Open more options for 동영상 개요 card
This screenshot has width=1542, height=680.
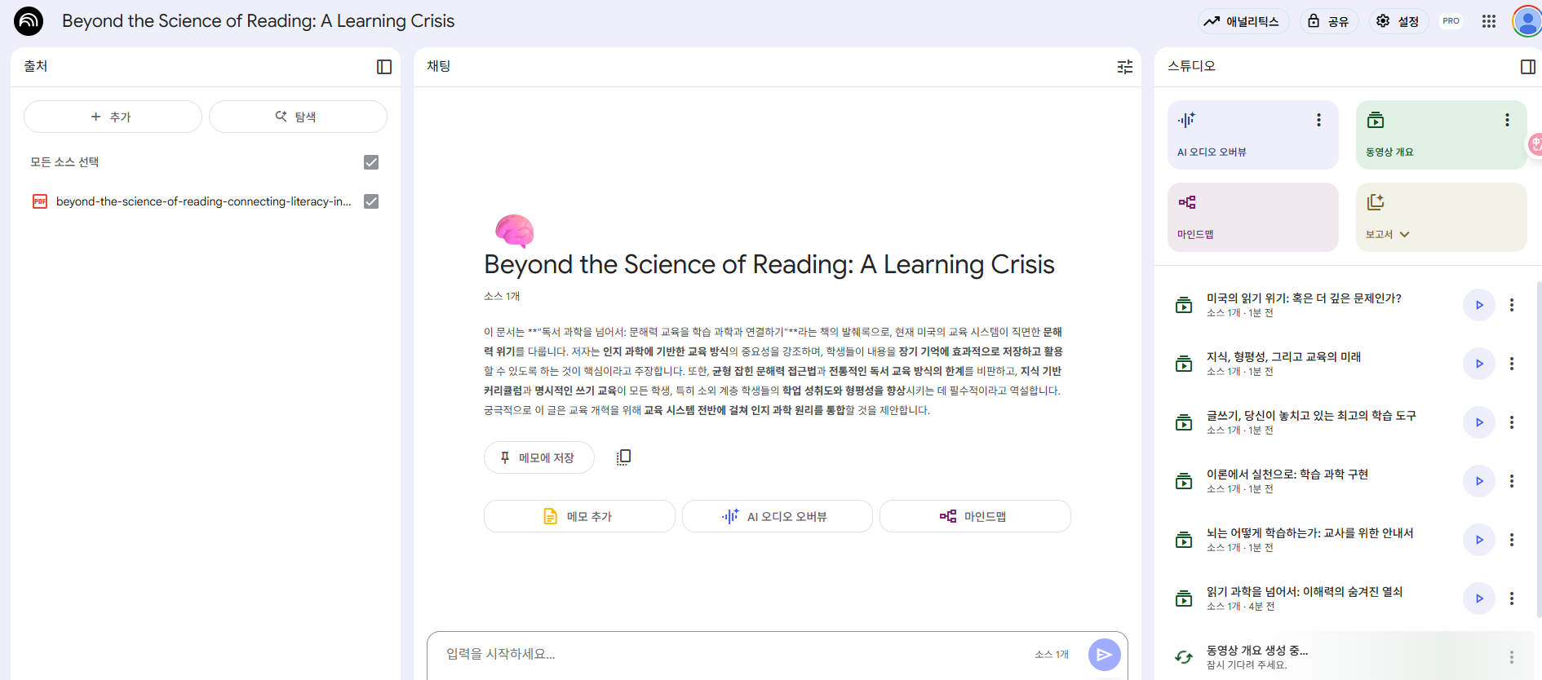[x=1507, y=120]
